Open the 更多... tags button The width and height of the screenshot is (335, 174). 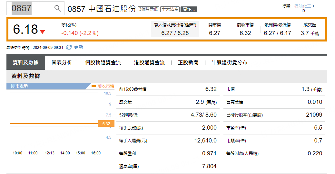[189, 9]
